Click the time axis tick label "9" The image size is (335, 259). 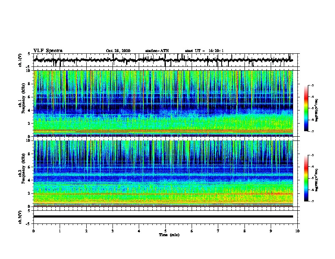[x=271, y=231]
